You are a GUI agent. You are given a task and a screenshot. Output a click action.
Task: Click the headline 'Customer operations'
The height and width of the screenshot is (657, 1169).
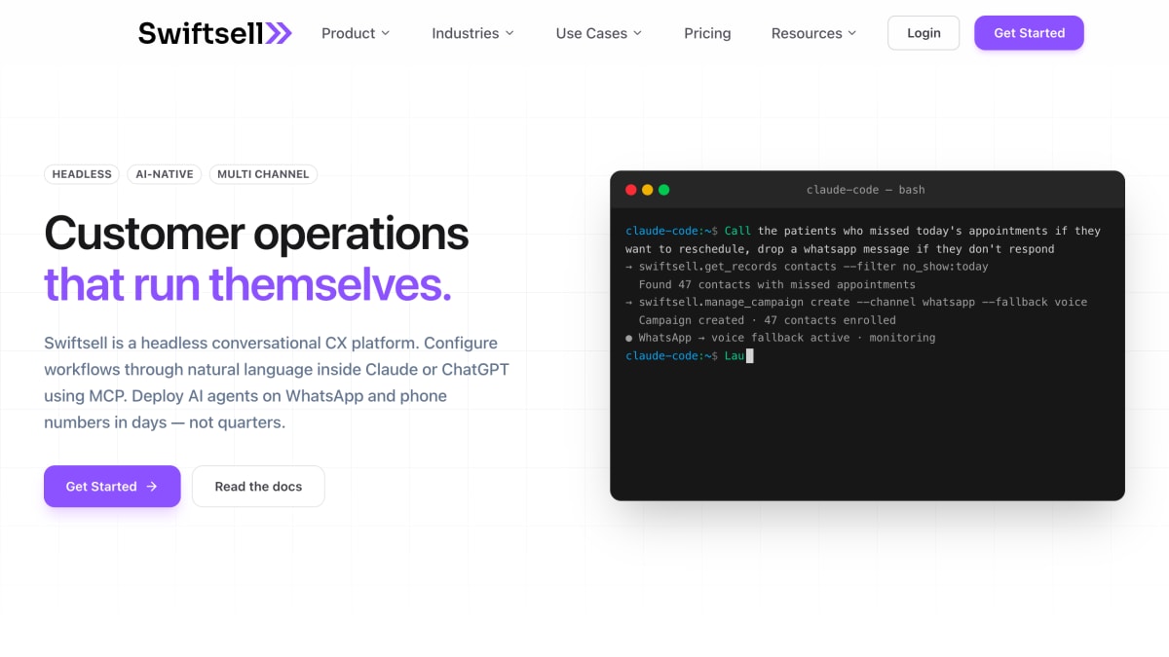click(x=256, y=234)
